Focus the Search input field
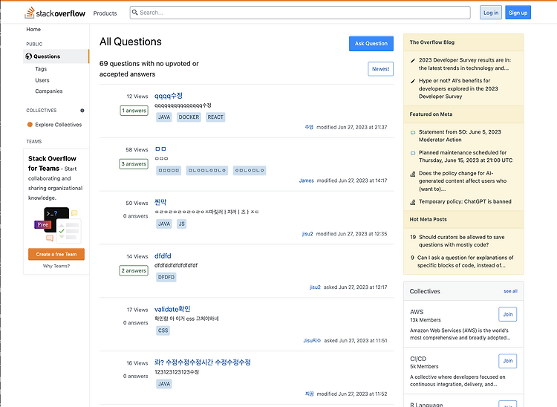The image size is (557, 407). pos(300,13)
